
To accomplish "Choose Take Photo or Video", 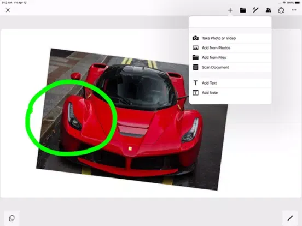I will (230, 38).
